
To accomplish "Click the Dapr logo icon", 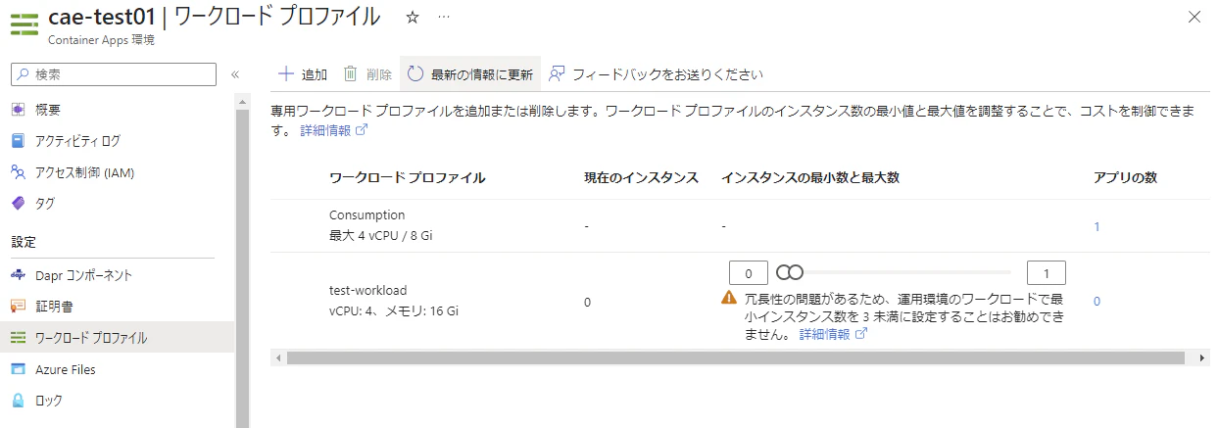I will 18,275.
